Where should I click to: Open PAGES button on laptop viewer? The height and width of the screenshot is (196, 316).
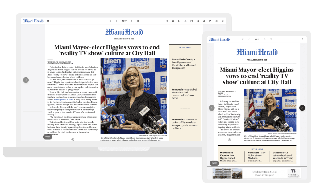click(48, 137)
